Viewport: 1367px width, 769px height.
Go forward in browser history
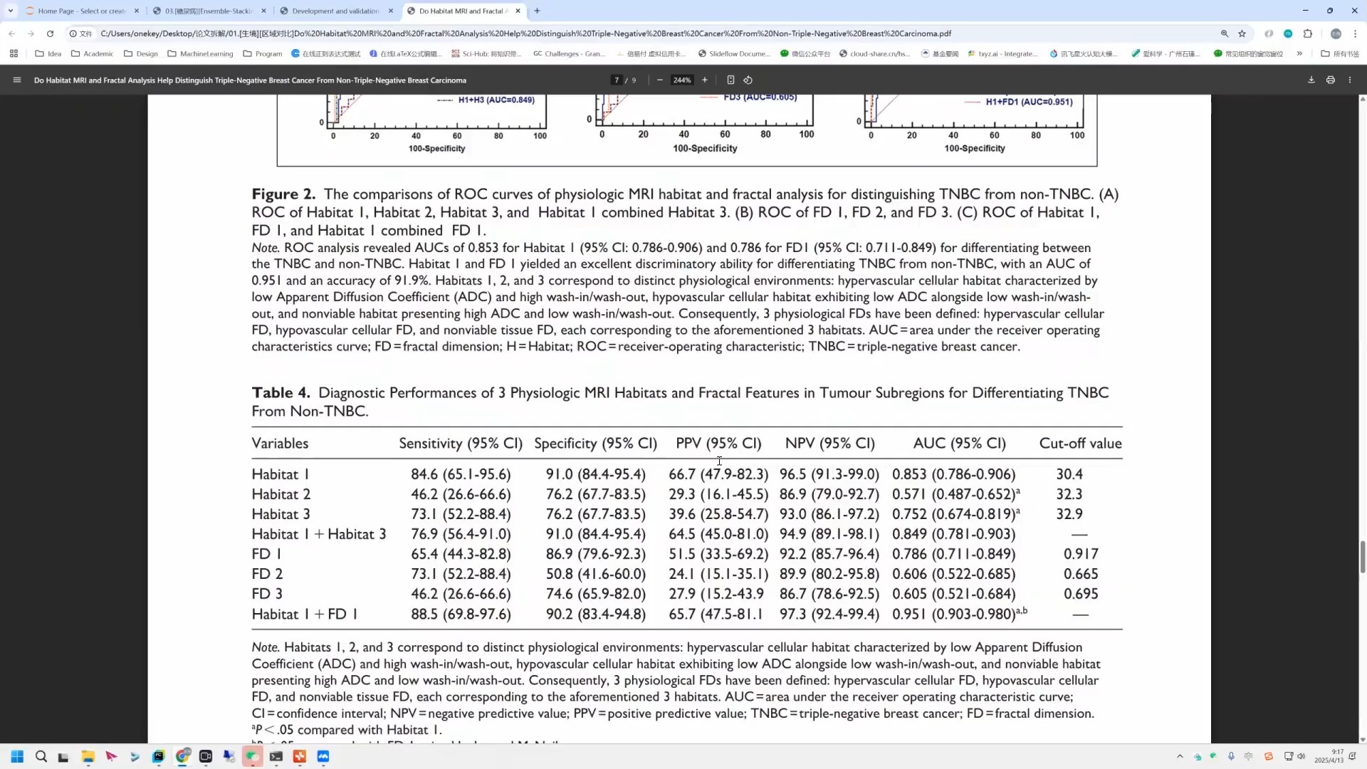pos(31,33)
